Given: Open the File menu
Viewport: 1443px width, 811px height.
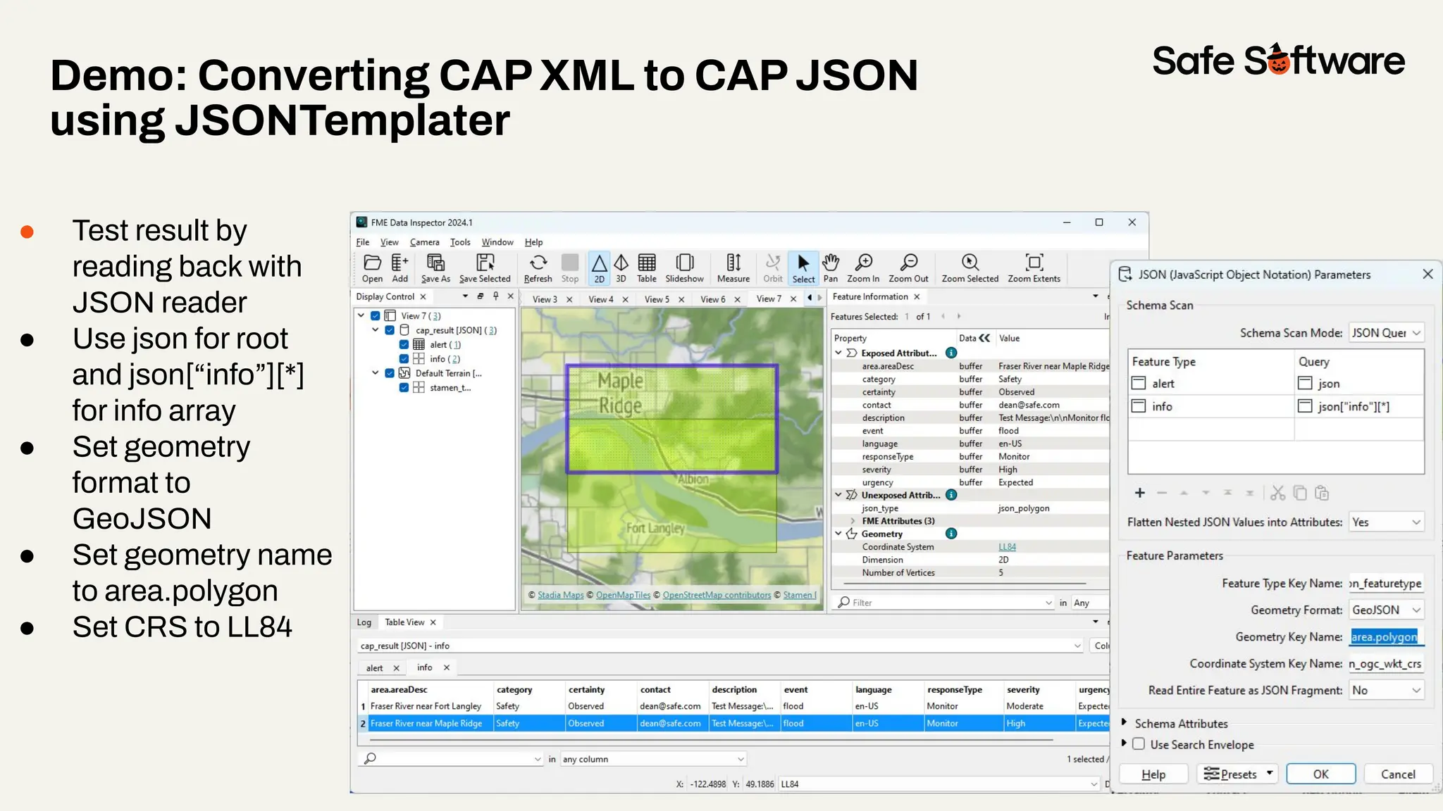Looking at the screenshot, I should (363, 242).
